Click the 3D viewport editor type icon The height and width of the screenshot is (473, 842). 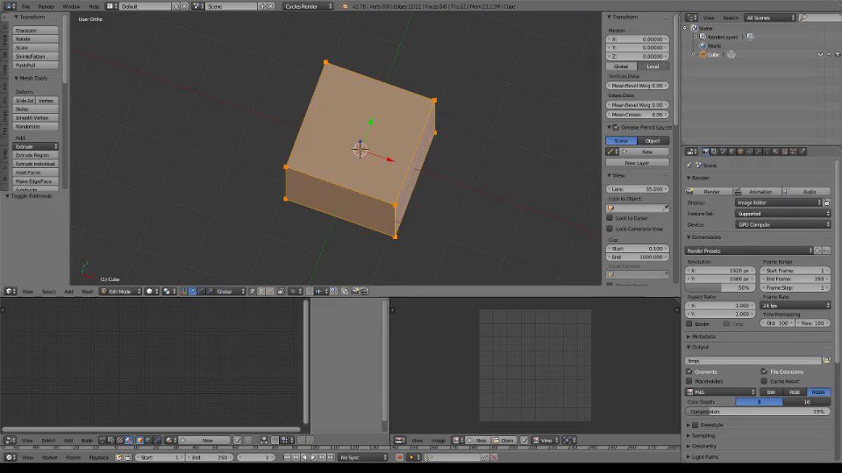click(11, 291)
